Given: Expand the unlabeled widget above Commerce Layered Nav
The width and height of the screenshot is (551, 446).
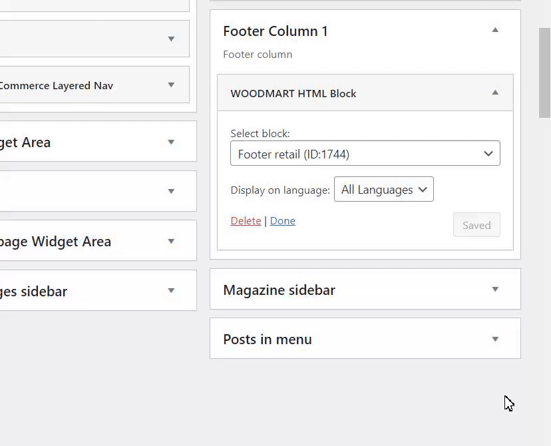Looking at the screenshot, I should pyautogui.click(x=171, y=39).
